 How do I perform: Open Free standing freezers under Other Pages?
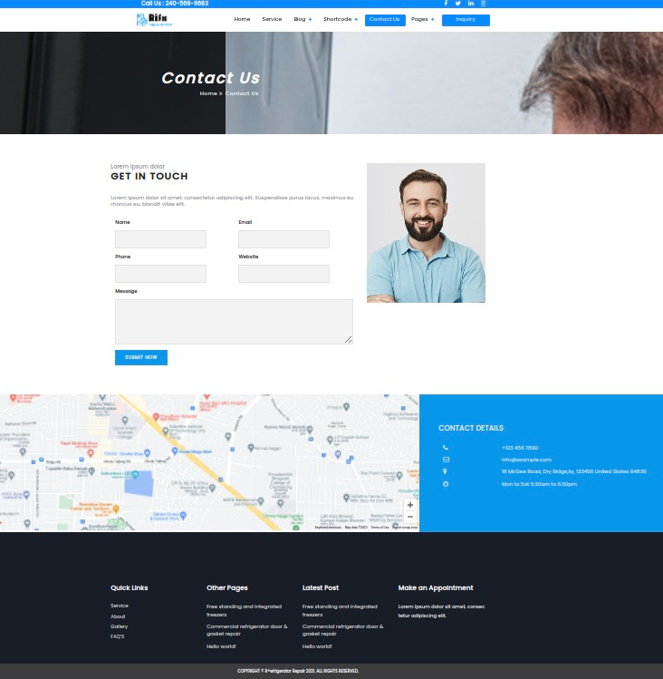tap(244, 610)
